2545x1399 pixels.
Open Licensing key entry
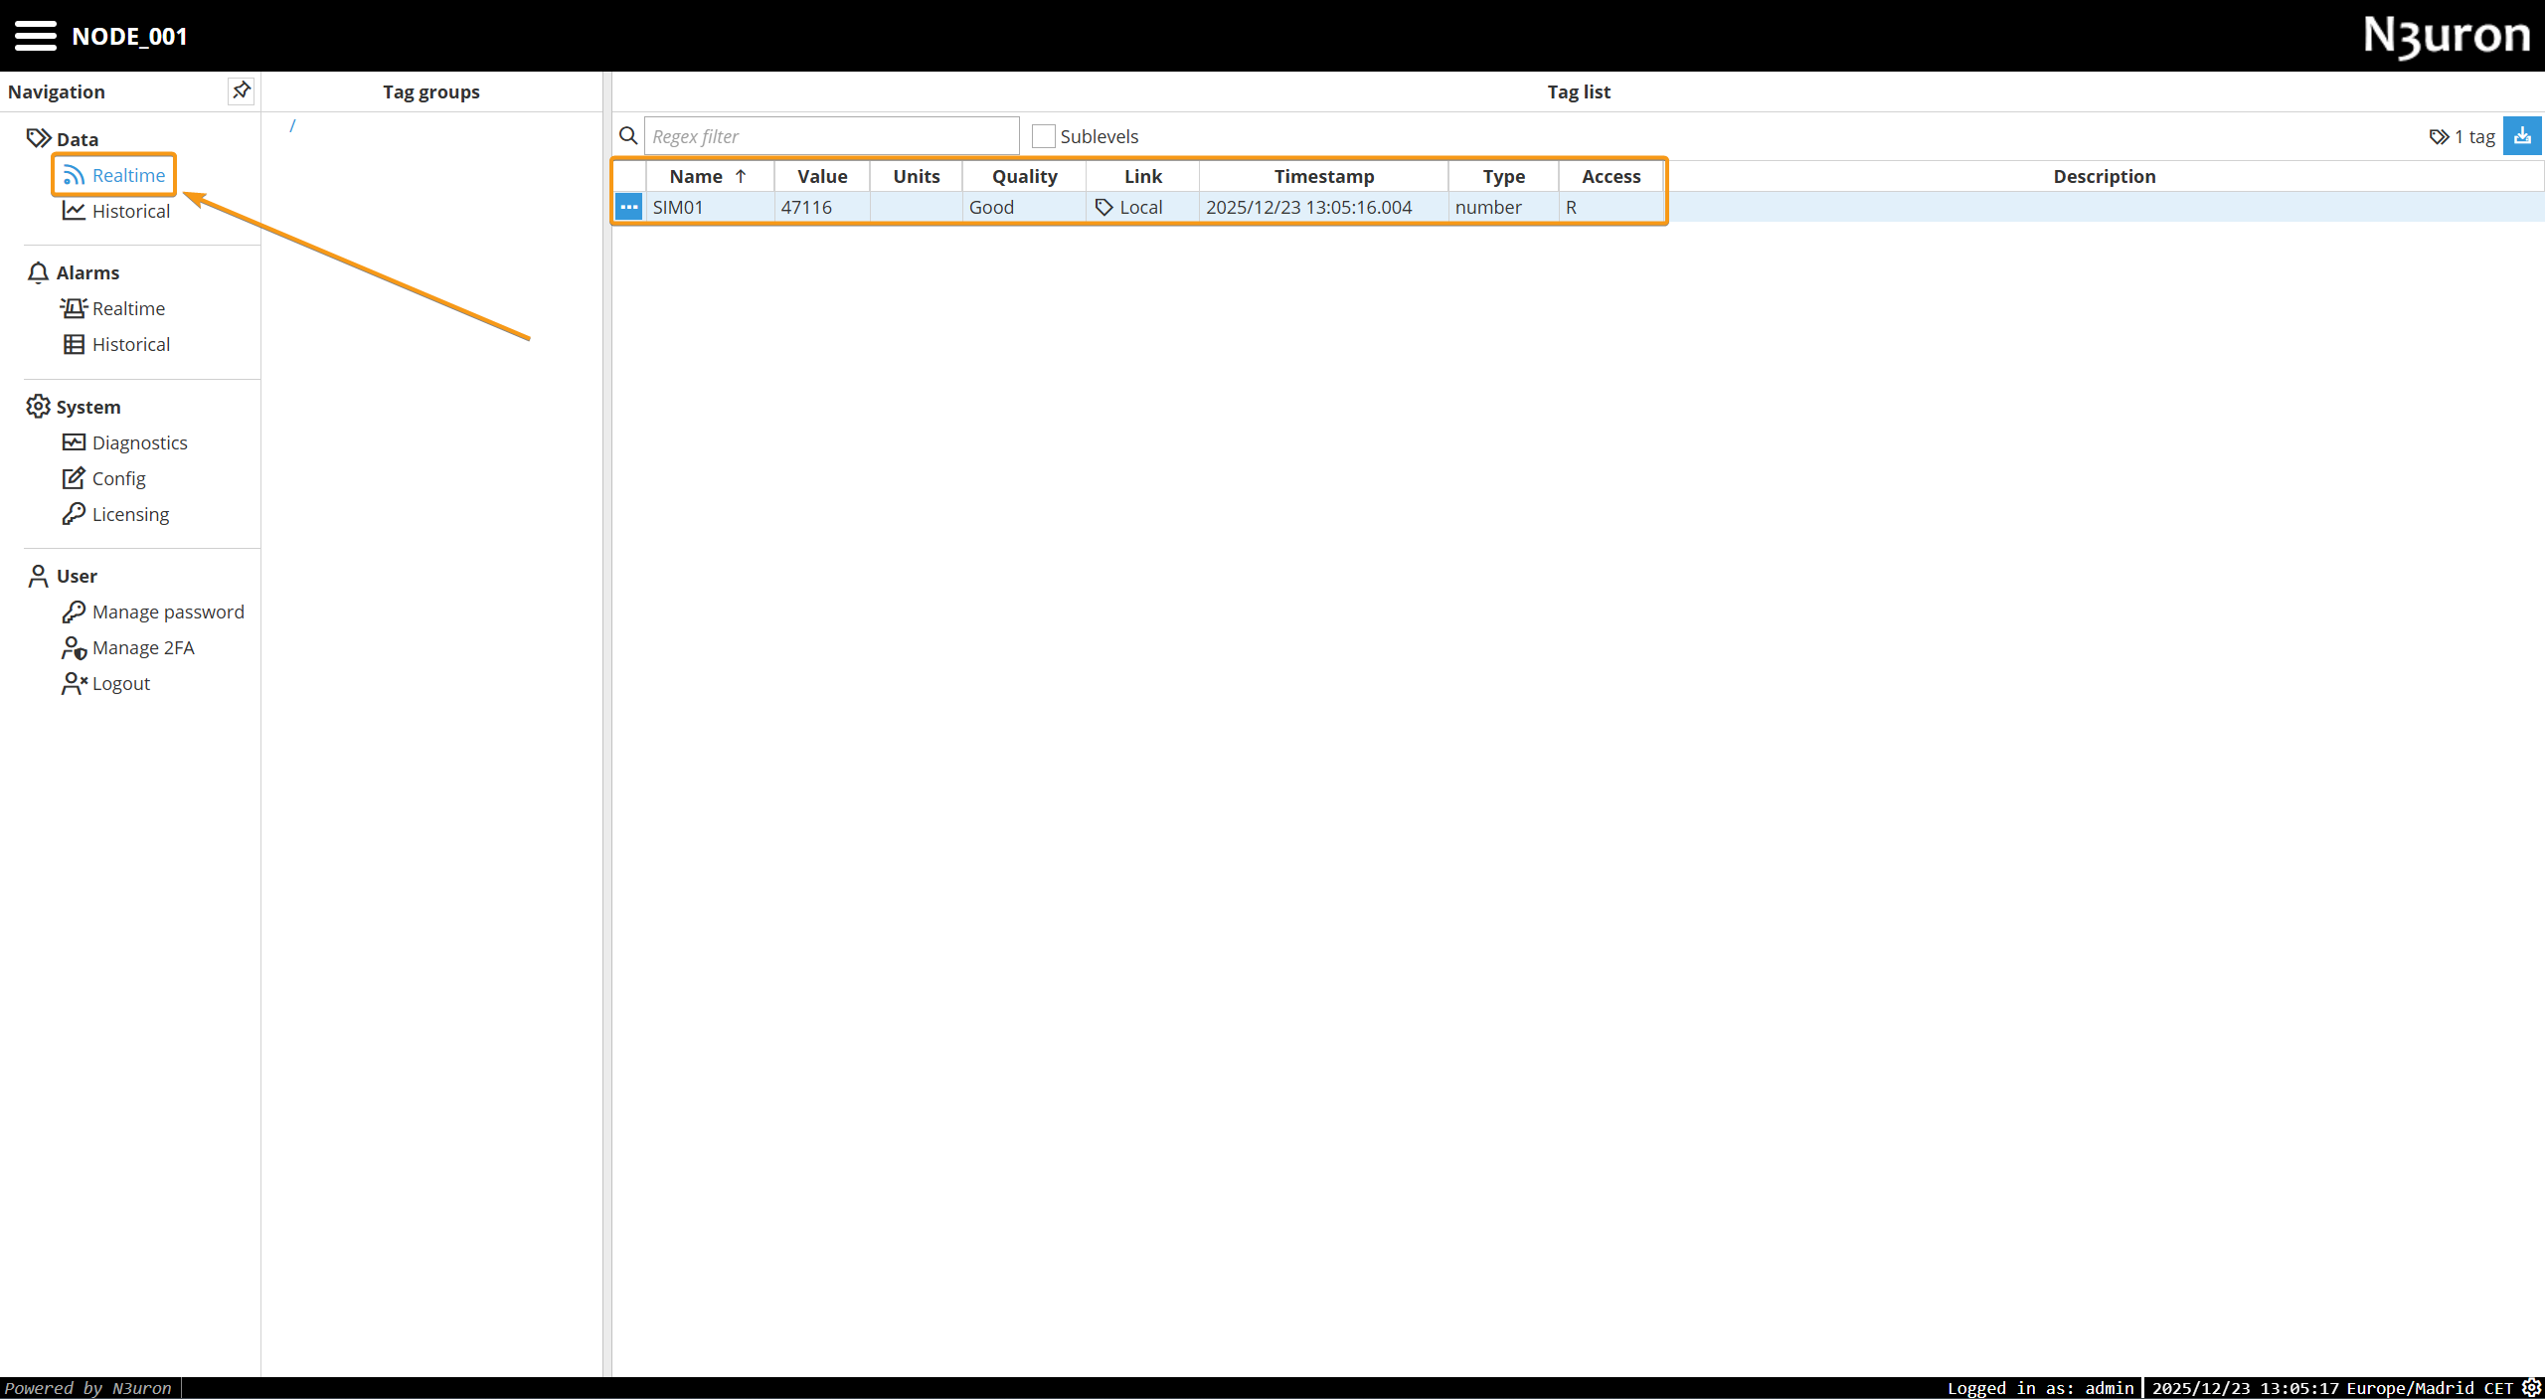pyautogui.click(x=130, y=514)
